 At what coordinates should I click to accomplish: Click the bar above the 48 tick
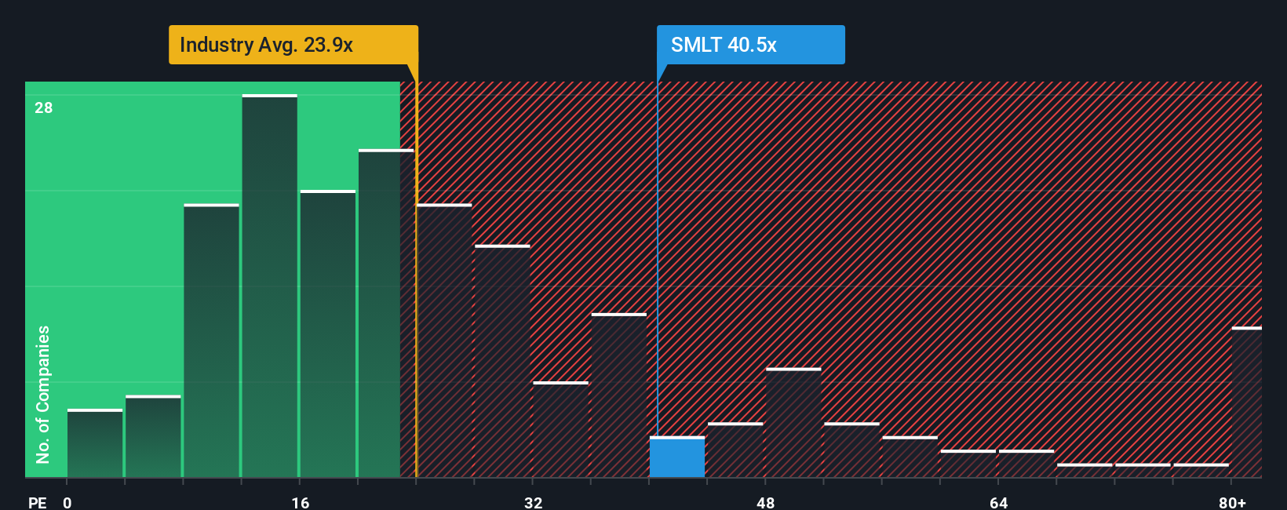coord(793,423)
